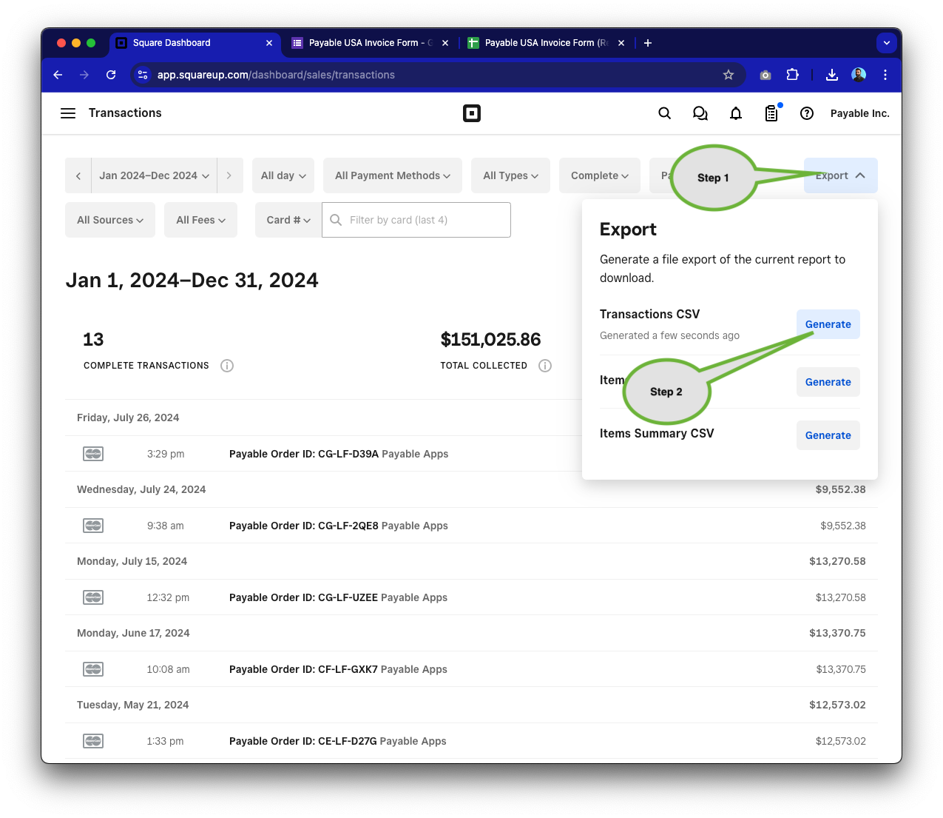Open the search tool
The height and width of the screenshot is (818, 943).
click(x=664, y=113)
